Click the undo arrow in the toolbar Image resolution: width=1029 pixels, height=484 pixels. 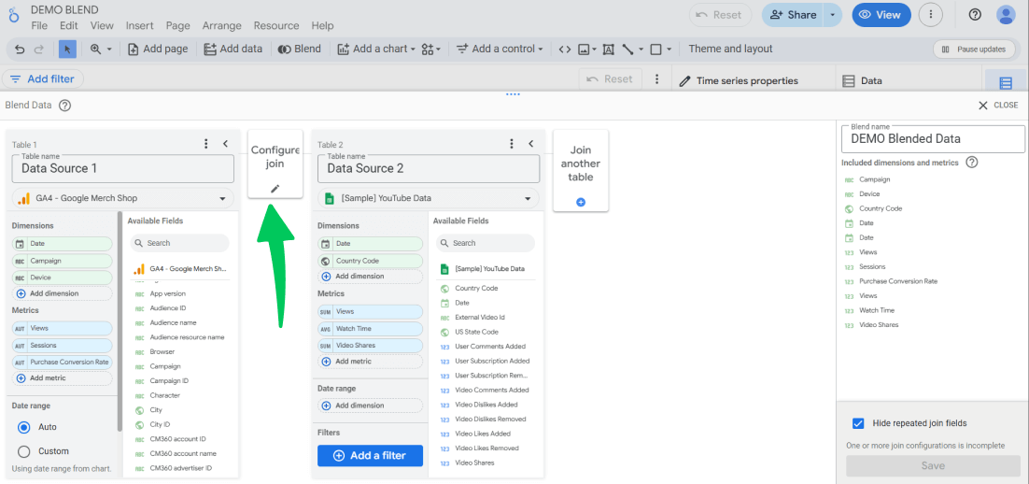click(x=17, y=49)
